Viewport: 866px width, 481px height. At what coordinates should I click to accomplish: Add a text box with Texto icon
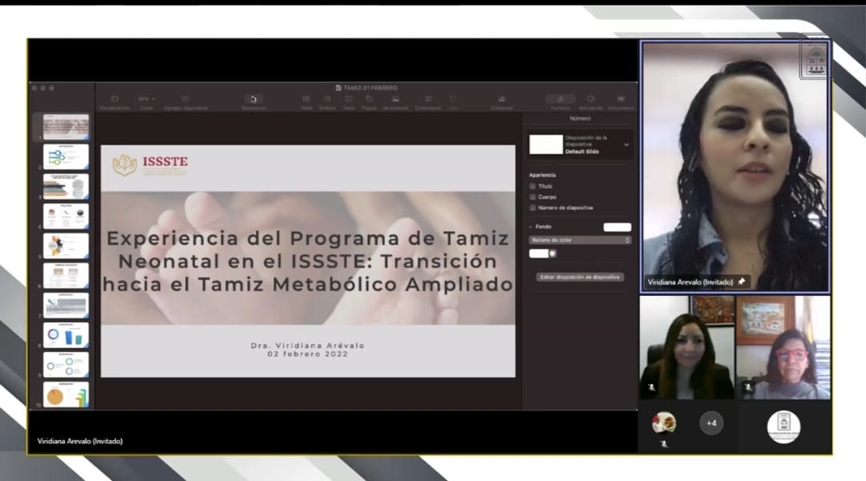tap(349, 99)
